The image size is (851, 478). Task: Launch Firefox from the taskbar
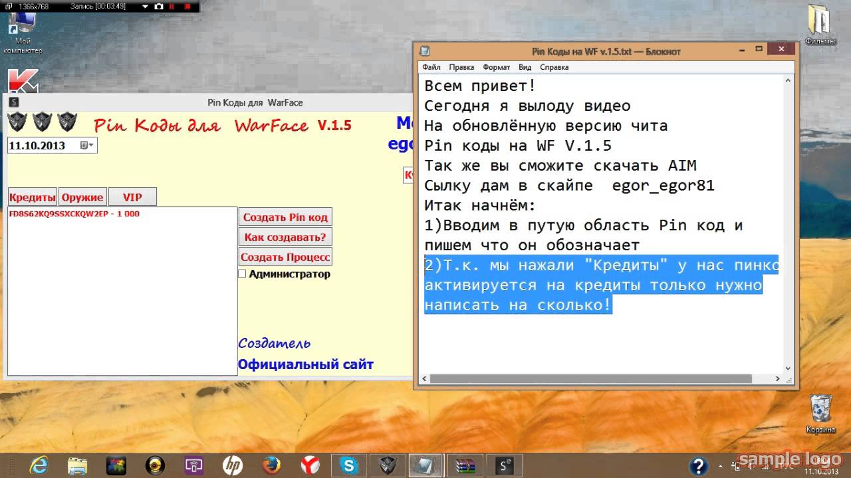click(271, 465)
